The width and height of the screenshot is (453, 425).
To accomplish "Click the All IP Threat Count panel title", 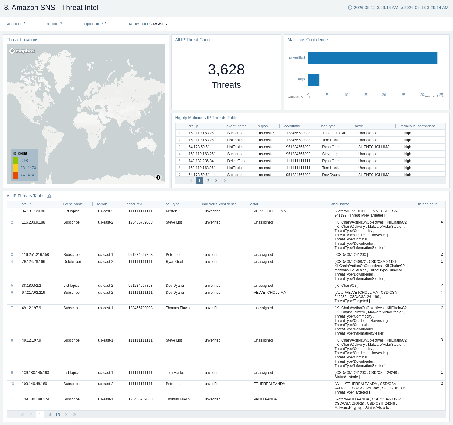I will 193,40.
